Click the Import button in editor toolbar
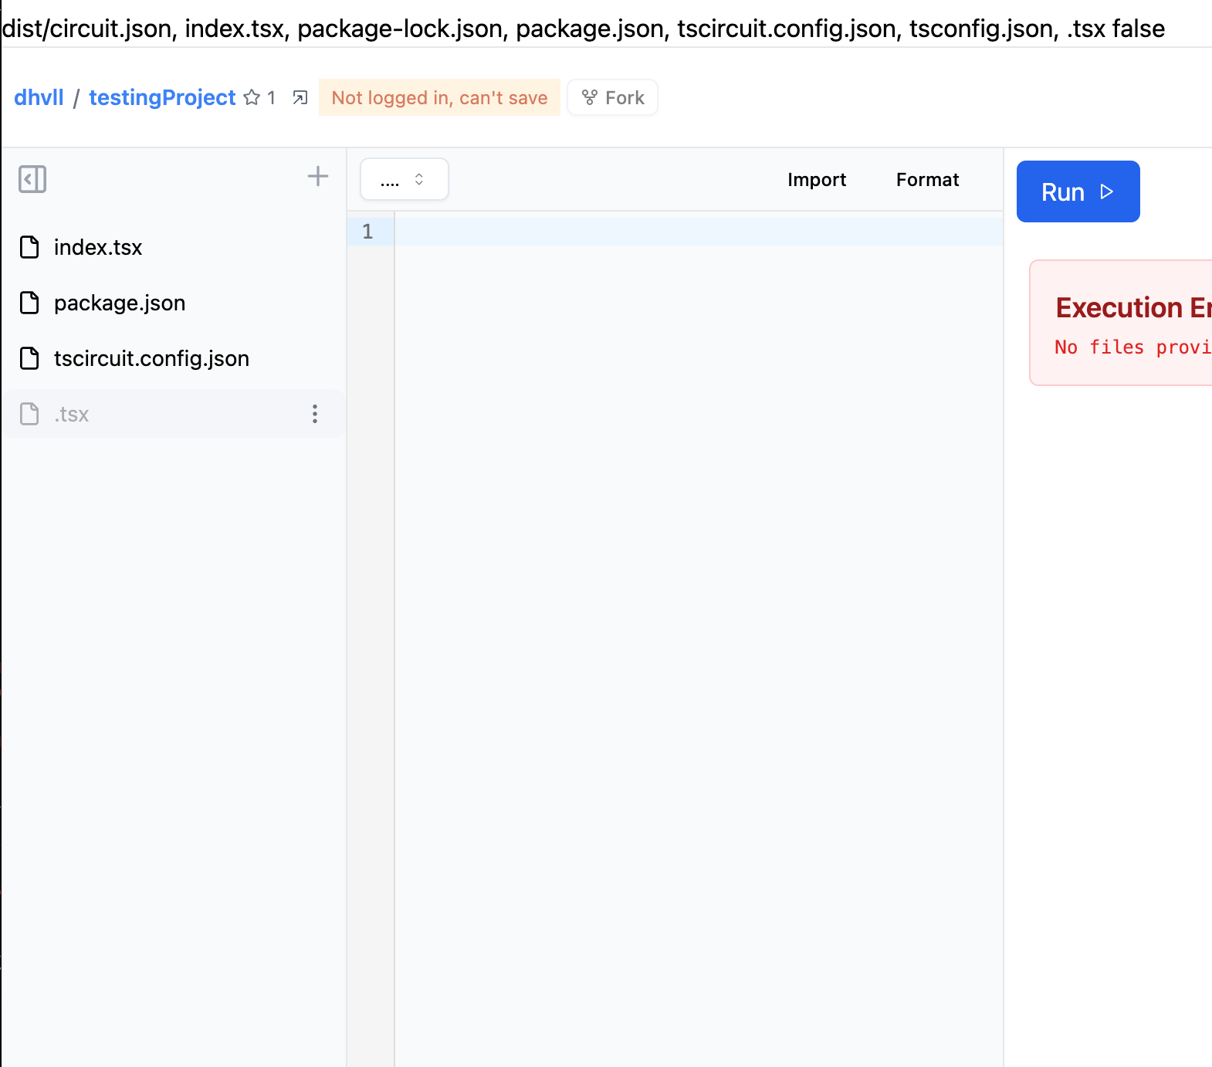This screenshot has height=1067, width=1212. coord(817,180)
